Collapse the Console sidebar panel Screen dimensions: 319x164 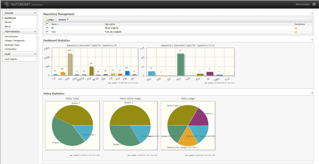35,13
